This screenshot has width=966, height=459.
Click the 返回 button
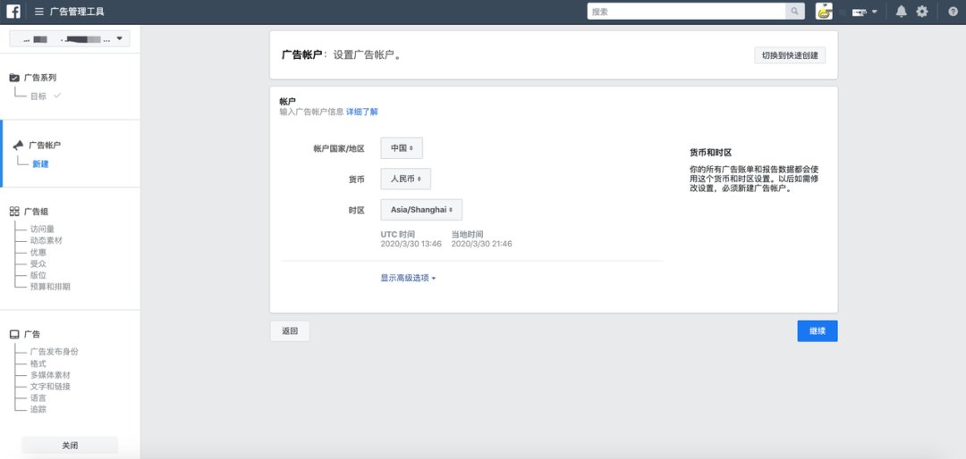click(290, 331)
